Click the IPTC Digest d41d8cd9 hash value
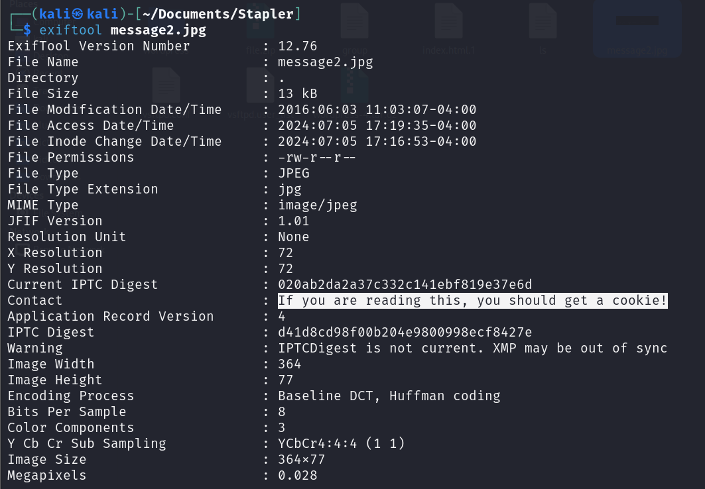This screenshot has height=489, width=705. click(x=405, y=332)
